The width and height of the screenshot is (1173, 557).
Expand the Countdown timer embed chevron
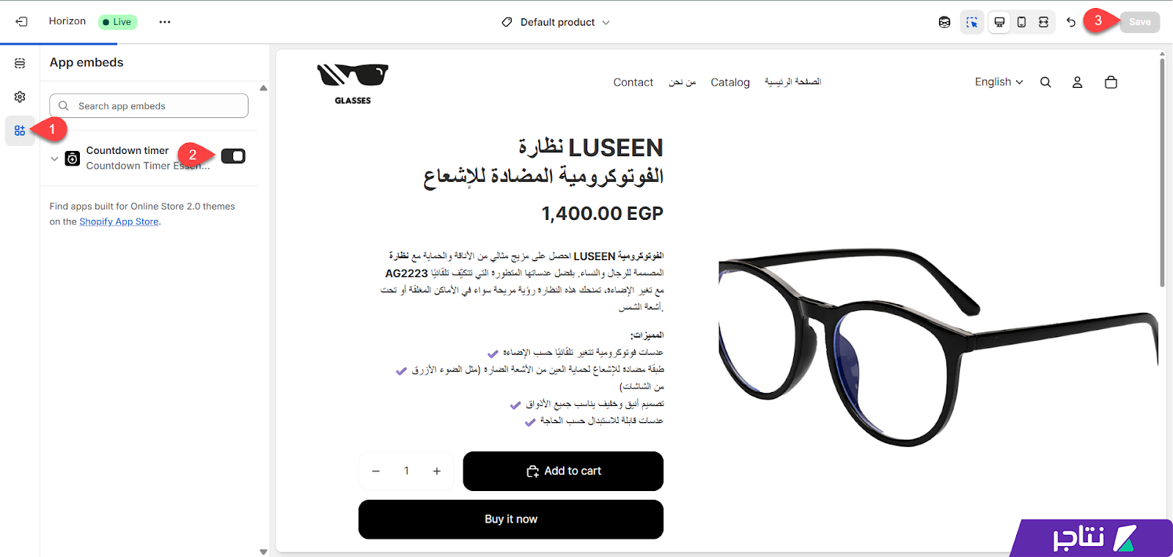point(54,158)
